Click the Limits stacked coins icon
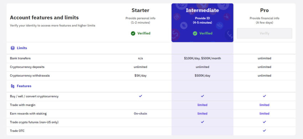Image resolution: width=303 pixels, height=139 pixels. tap(12, 48)
